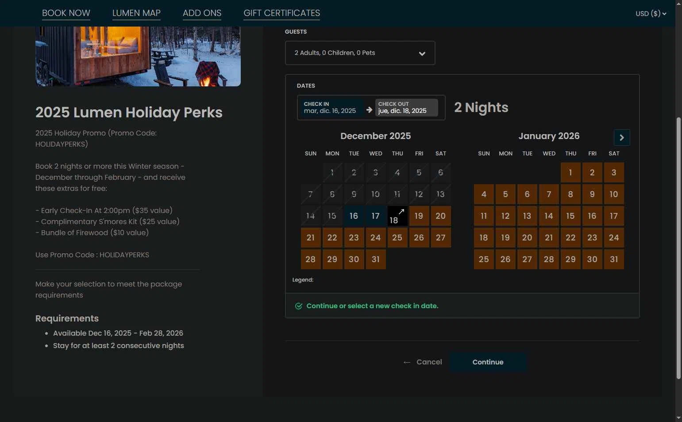
Task: Choose January 6 date
Action: [x=527, y=194]
